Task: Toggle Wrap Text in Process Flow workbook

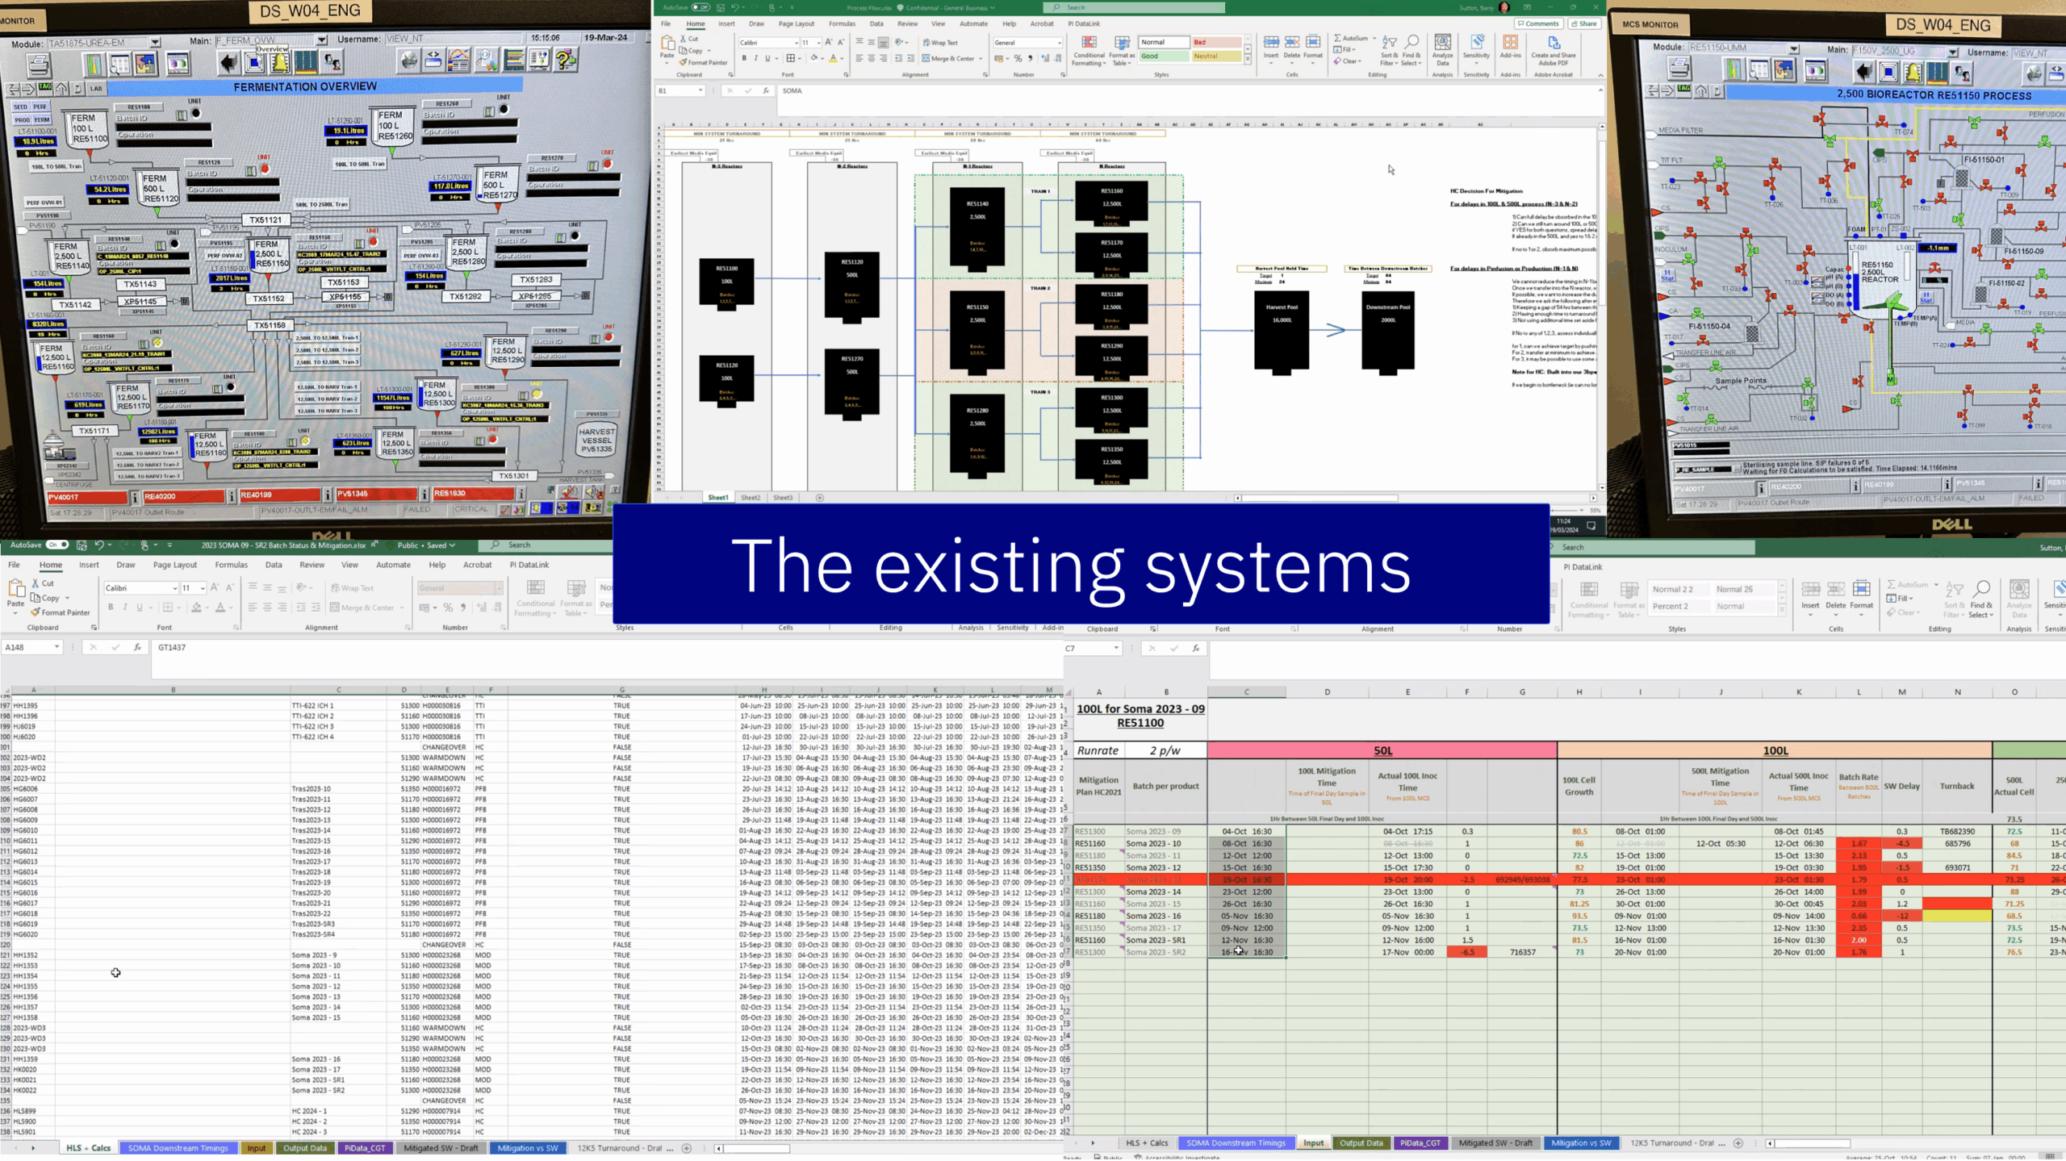Action: (x=940, y=43)
